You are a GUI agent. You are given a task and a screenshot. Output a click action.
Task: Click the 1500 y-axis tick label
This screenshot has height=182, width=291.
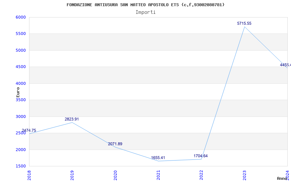point(21,166)
